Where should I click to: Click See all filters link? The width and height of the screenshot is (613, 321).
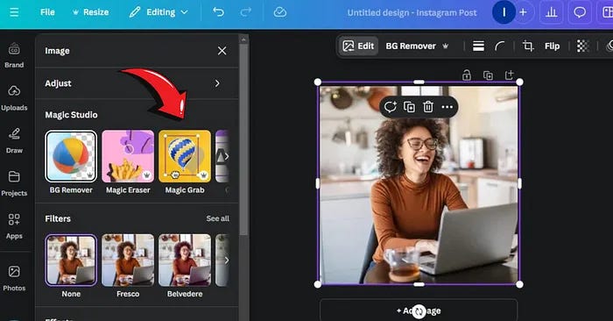218,218
